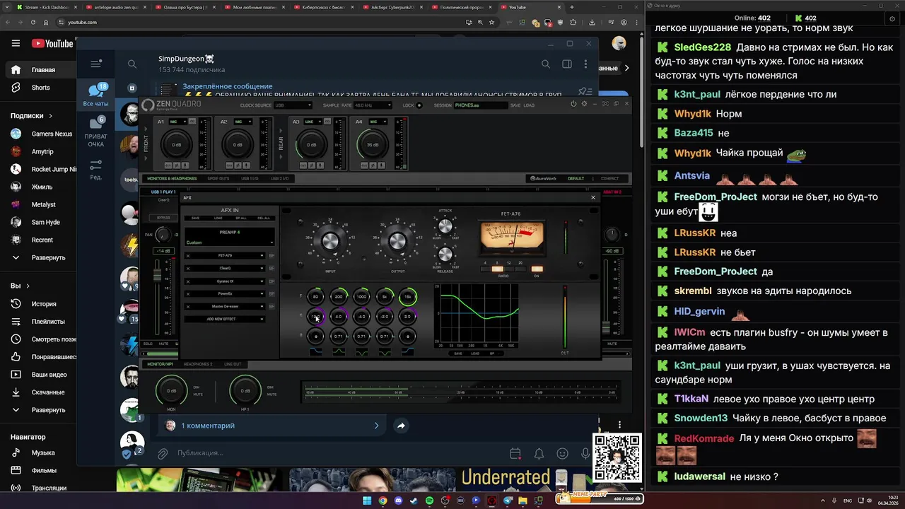
Task: Toggle DIM on the HP 1 output
Action: tap(270, 387)
